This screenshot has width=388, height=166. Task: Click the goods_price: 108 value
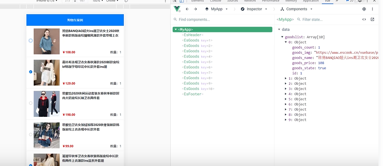321,63
